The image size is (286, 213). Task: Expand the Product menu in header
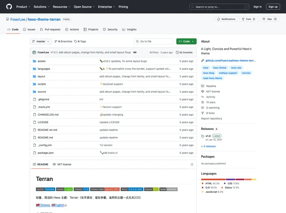[x=23, y=7]
